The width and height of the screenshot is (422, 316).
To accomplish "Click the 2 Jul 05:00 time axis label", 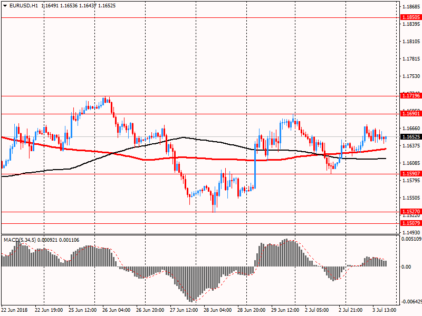I will 317,310.
